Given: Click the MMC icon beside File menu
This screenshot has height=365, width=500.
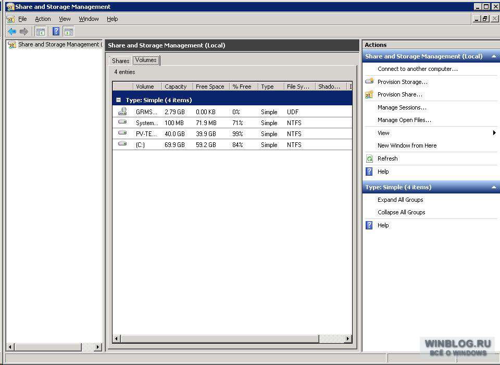Looking at the screenshot, I should (x=11, y=19).
